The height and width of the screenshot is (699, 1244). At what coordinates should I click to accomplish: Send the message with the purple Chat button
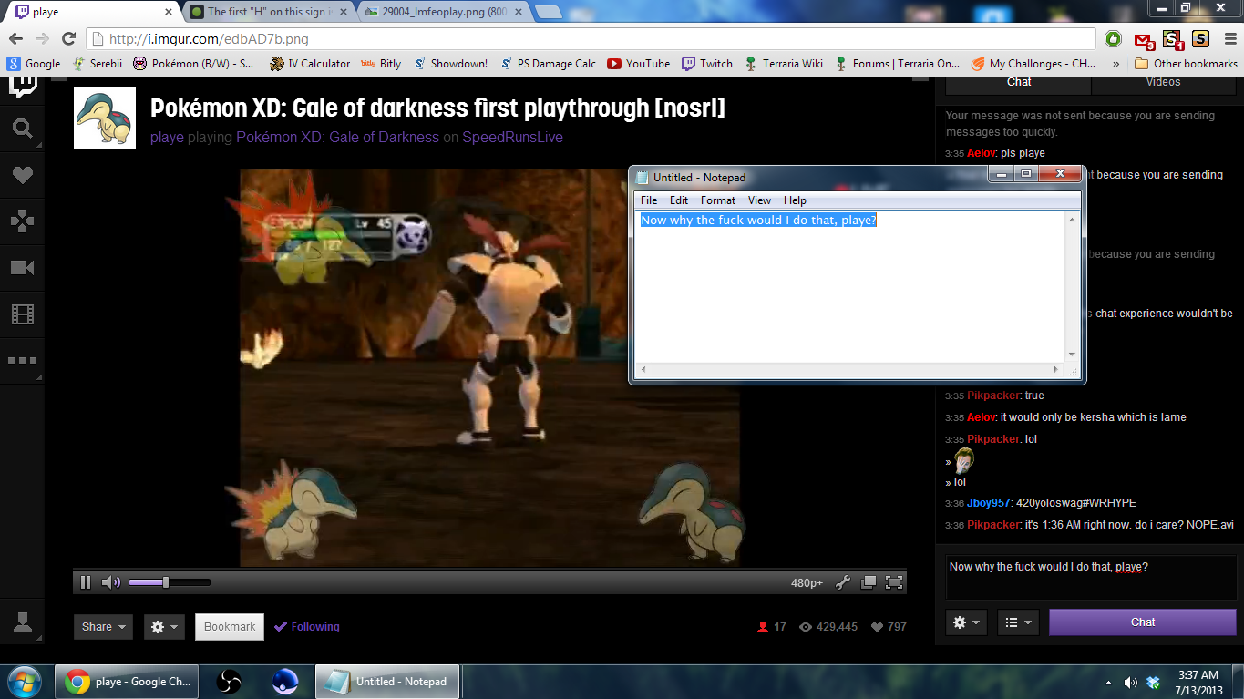[x=1143, y=622]
